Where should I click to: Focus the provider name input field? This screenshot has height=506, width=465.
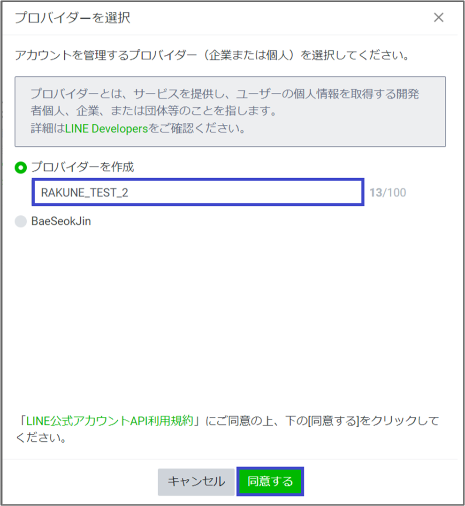pyautogui.click(x=198, y=192)
